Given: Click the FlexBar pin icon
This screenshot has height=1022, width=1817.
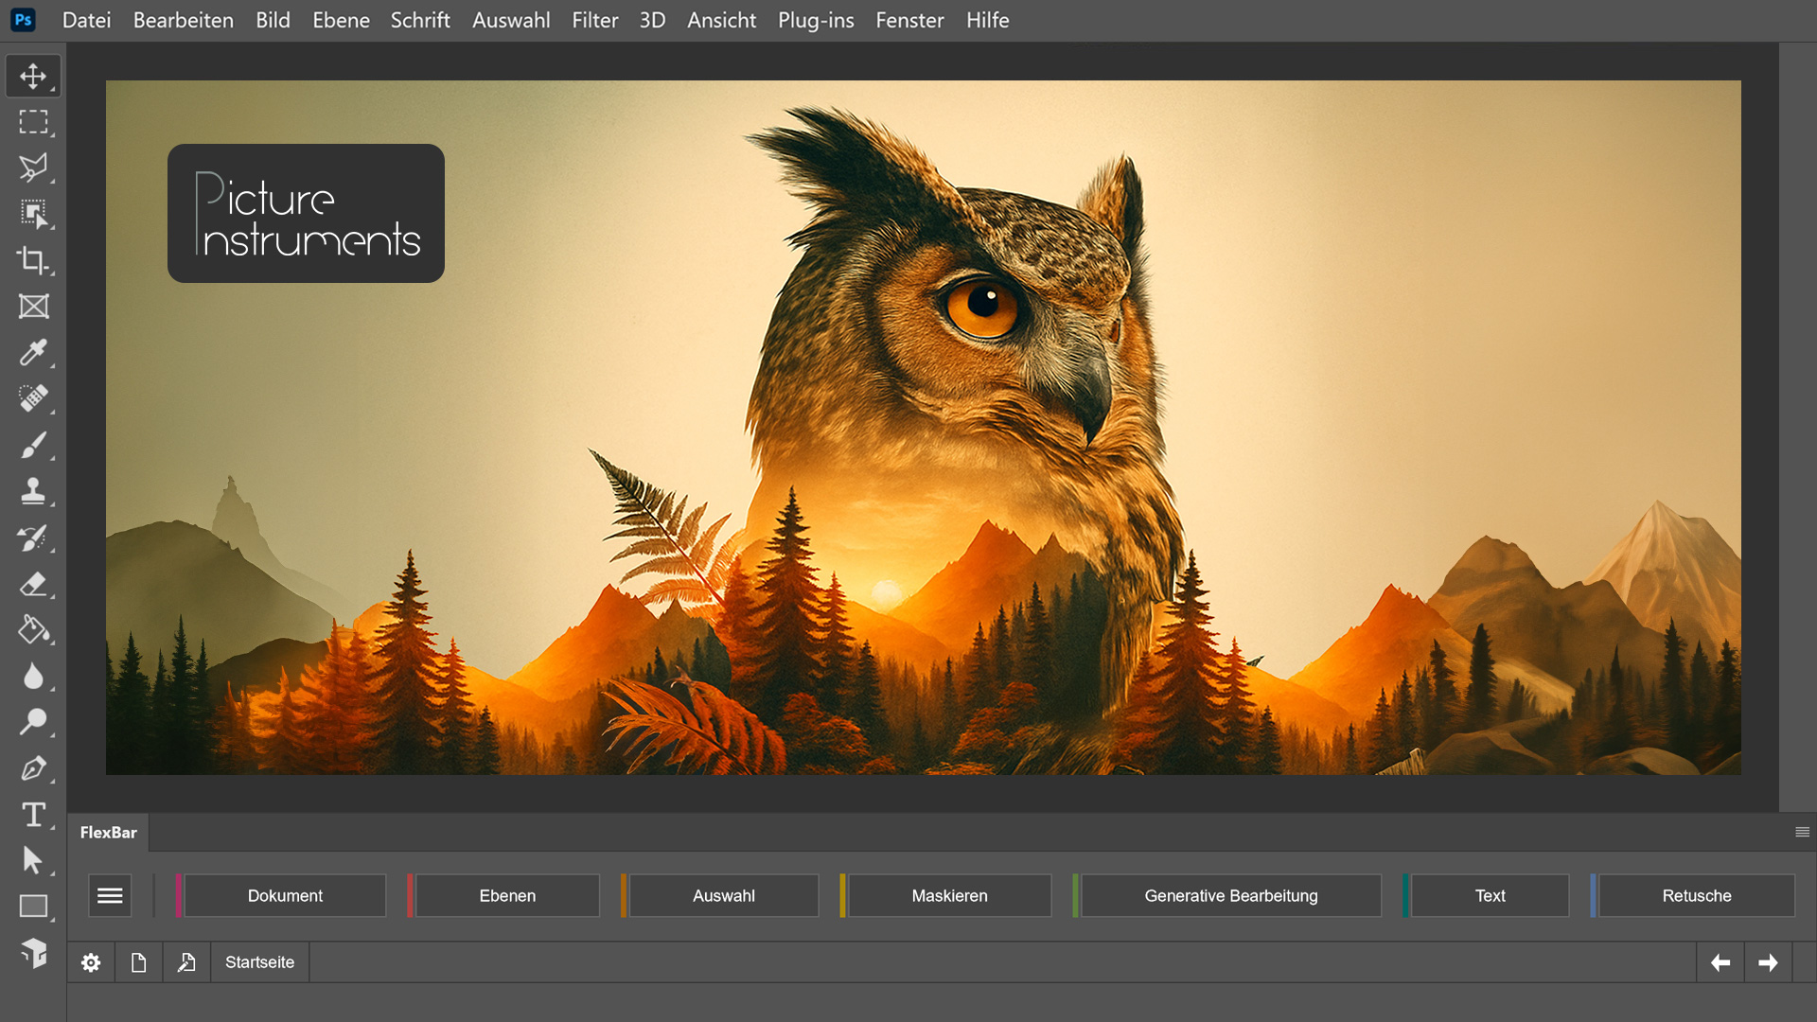Looking at the screenshot, I should [186, 962].
